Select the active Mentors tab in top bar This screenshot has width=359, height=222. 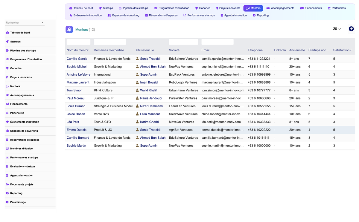[x=253, y=8]
